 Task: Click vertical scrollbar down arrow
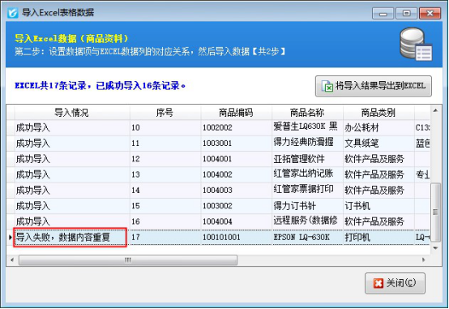pyautogui.click(x=435, y=248)
